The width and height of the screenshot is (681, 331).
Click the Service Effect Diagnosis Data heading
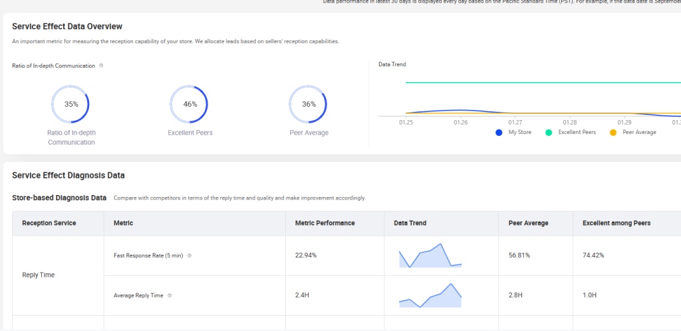click(68, 176)
